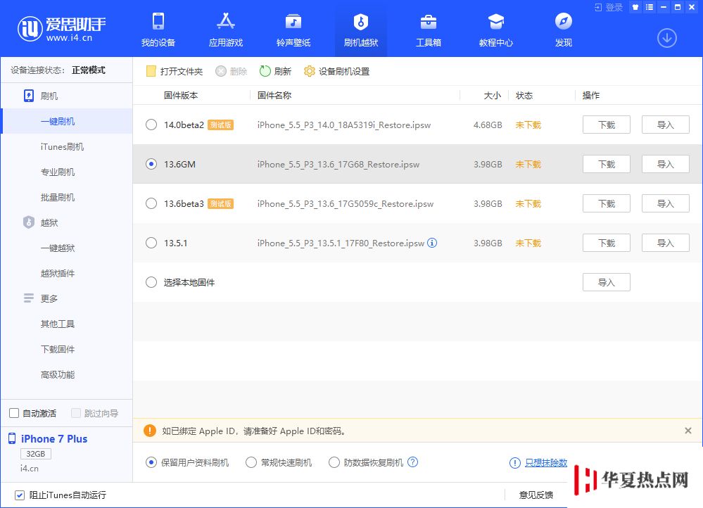Click the 刷机 sidebar section icon
Image resolution: width=703 pixels, height=508 pixels.
[x=29, y=96]
